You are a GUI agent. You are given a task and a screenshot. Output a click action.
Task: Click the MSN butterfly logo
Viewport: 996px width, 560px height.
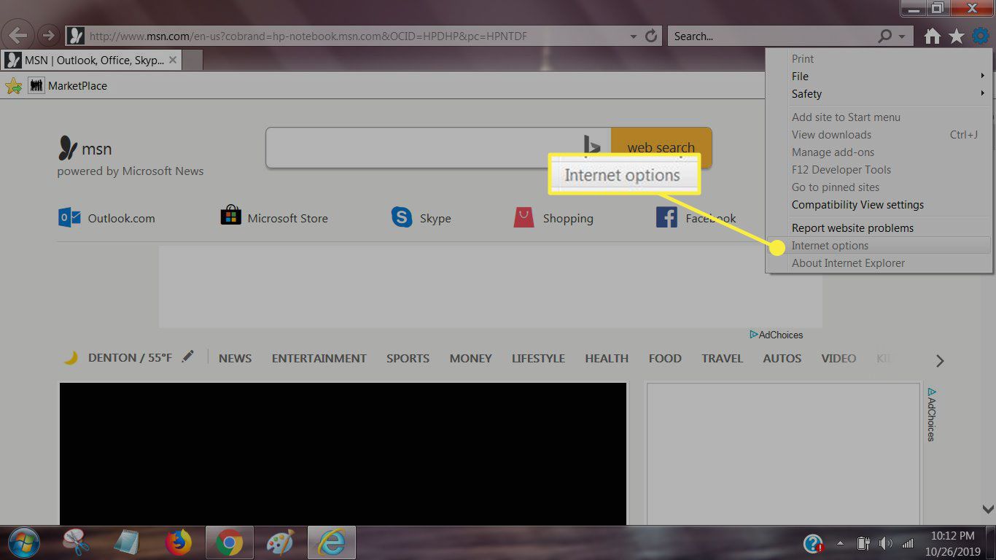(68, 148)
